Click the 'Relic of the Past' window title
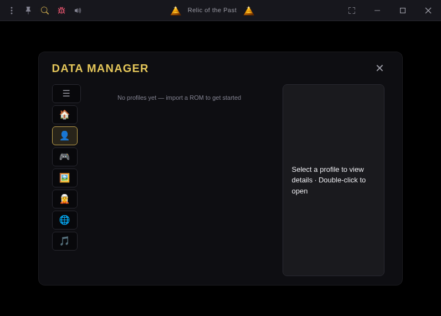 click(x=212, y=11)
